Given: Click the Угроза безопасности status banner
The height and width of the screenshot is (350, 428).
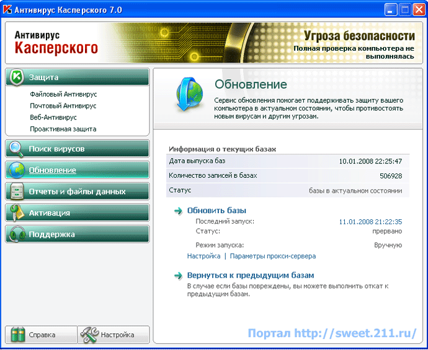Looking at the screenshot, I should tap(359, 36).
